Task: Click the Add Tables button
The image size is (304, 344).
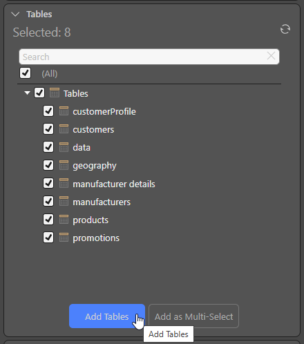Action: [x=107, y=316]
